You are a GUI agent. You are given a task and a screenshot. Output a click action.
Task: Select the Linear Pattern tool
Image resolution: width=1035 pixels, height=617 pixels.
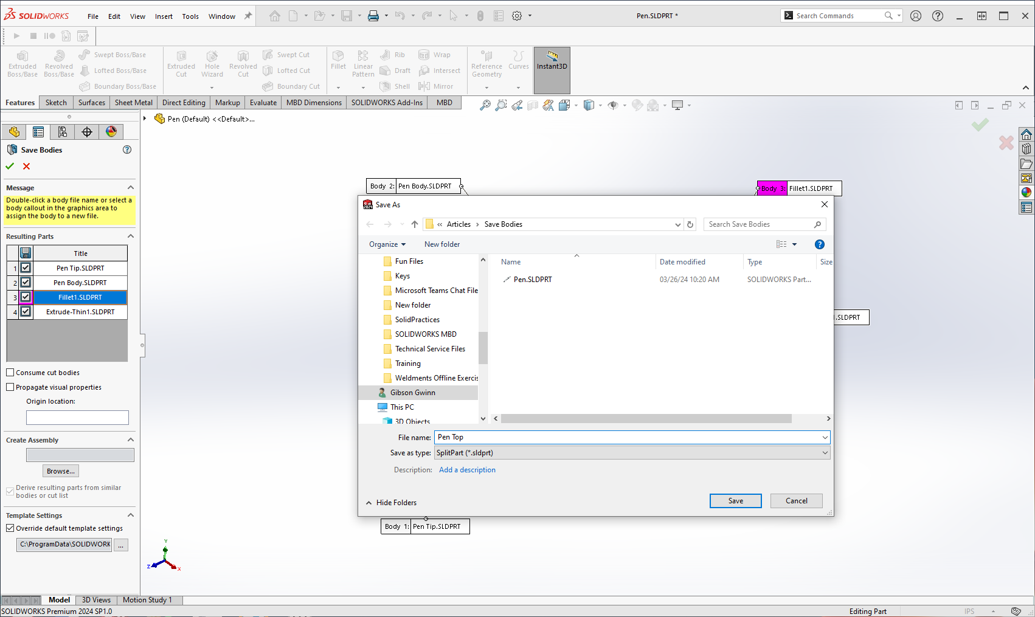click(x=363, y=64)
